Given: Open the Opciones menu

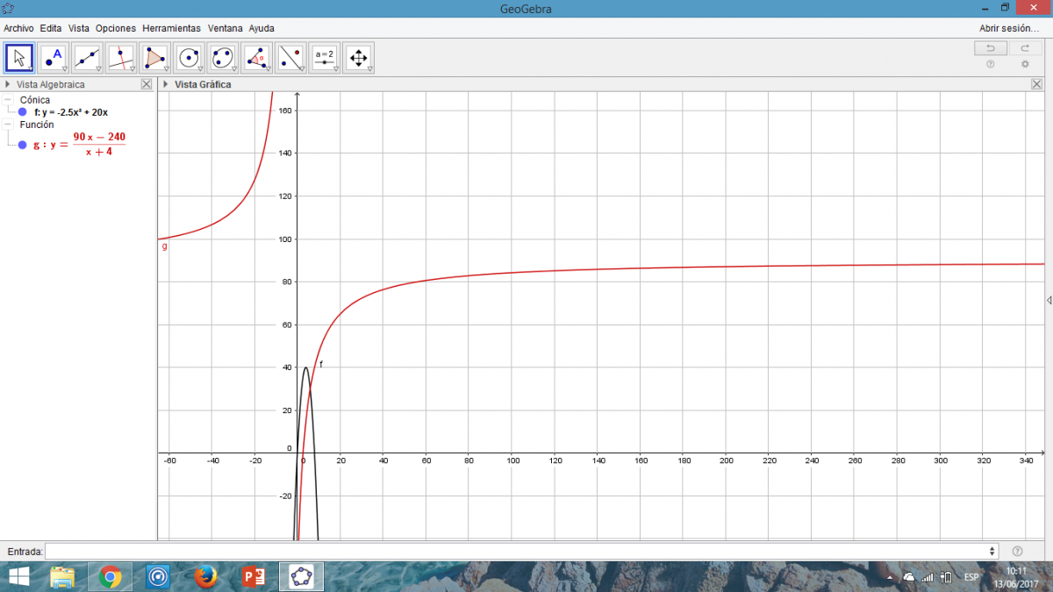Looking at the screenshot, I should click(116, 28).
